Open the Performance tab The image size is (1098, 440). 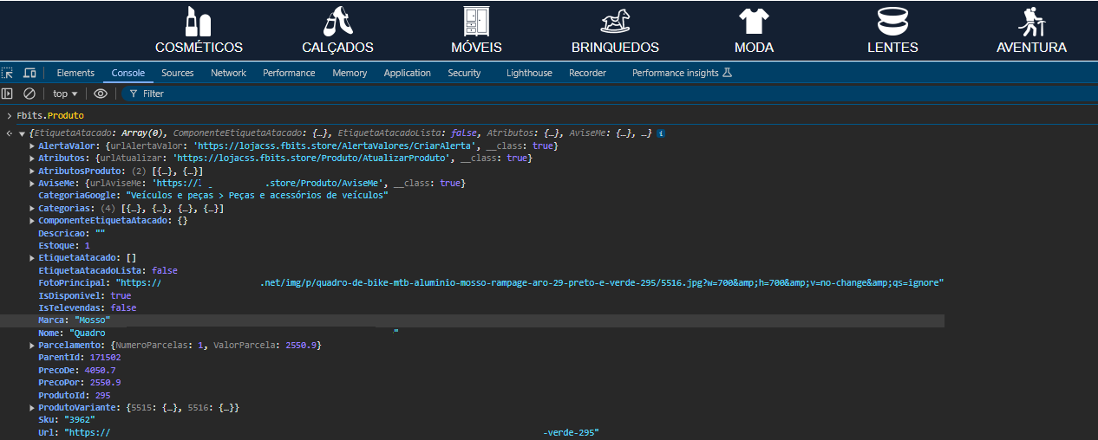pyautogui.click(x=289, y=73)
